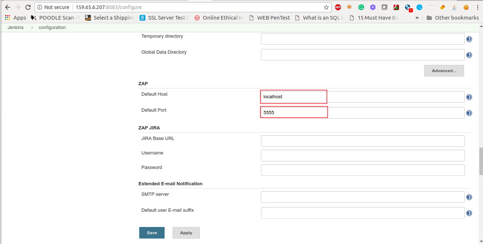
Task: Click the Adblock Plus extension icon
Action: (x=338, y=7)
